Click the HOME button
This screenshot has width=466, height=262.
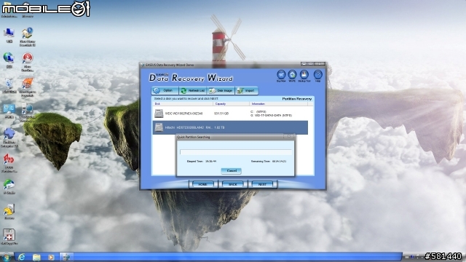202,184
